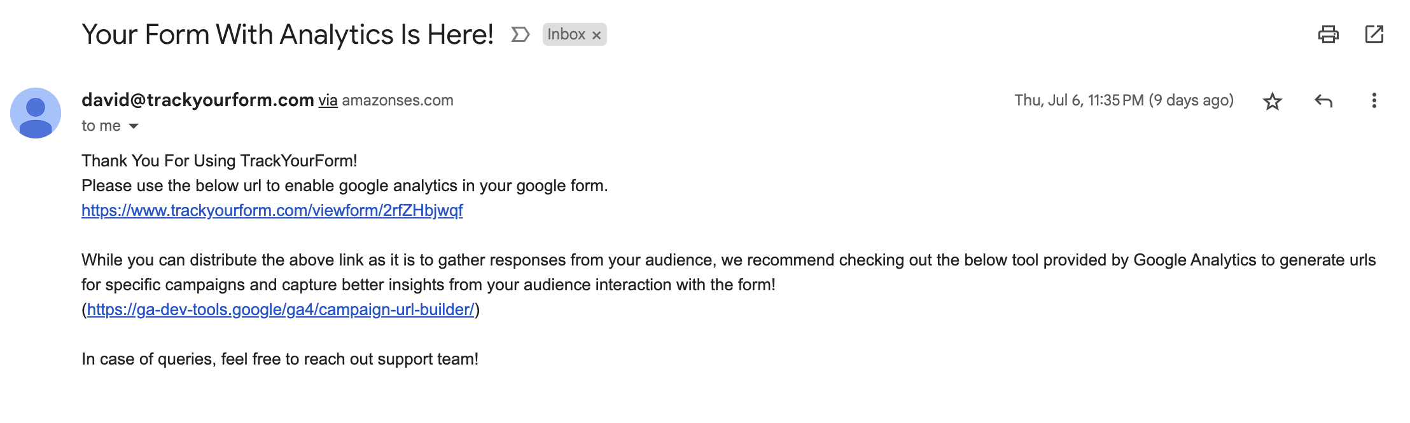Image resolution: width=1410 pixels, height=423 pixels.
Task: Click sender name david@trackyourform.com
Action: point(198,100)
